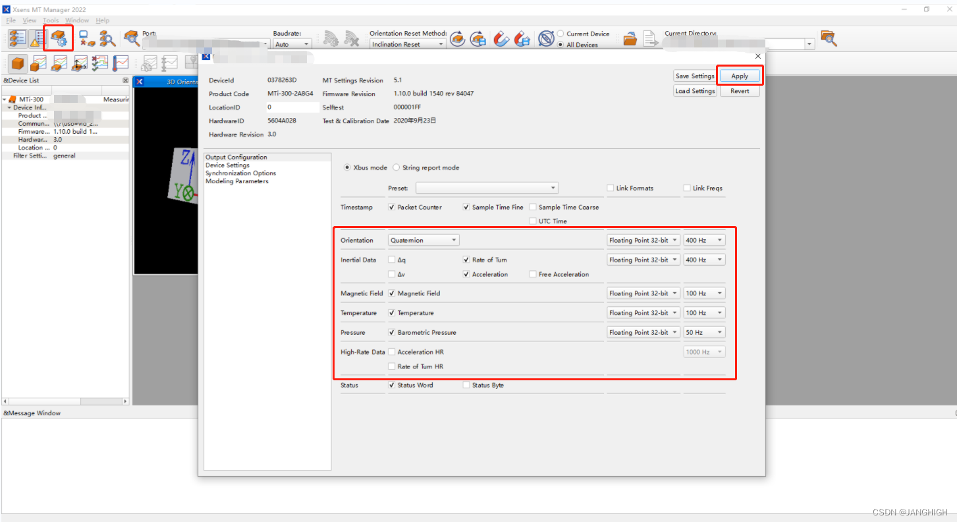Open the Temperature row 100 Hz dropdown

tap(704, 312)
